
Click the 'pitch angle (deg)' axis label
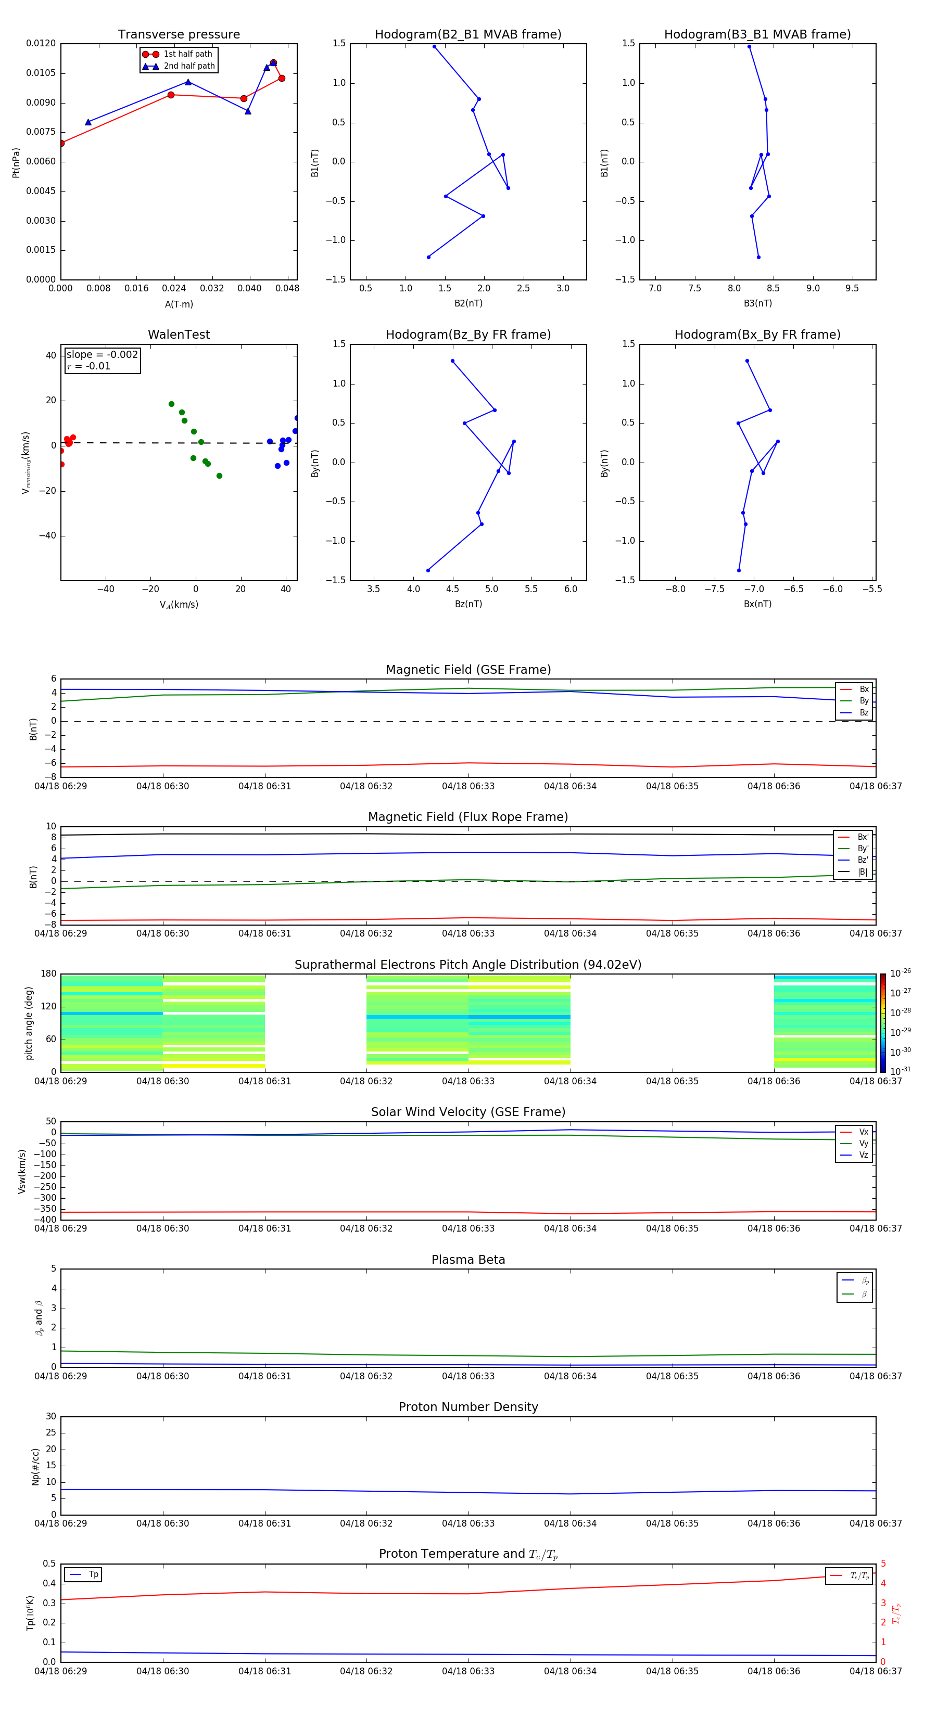click(x=29, y=1023)
